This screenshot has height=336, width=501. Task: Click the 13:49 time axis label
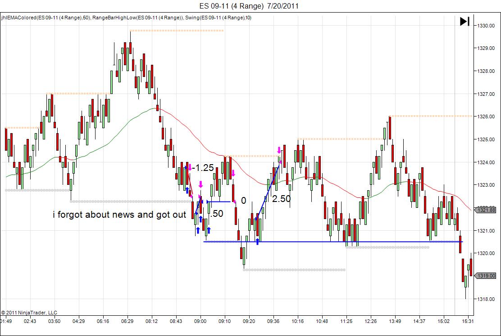click(x=395, y=321)
